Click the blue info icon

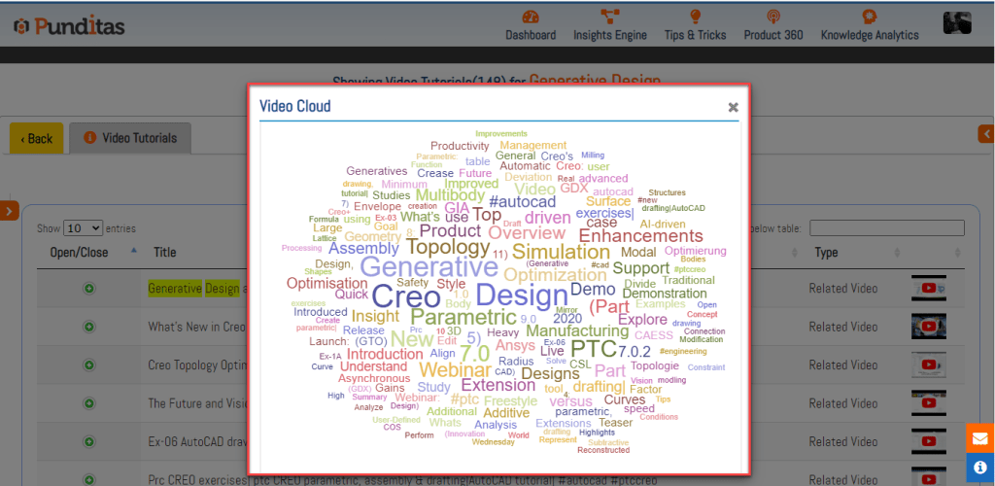[979, 467]
